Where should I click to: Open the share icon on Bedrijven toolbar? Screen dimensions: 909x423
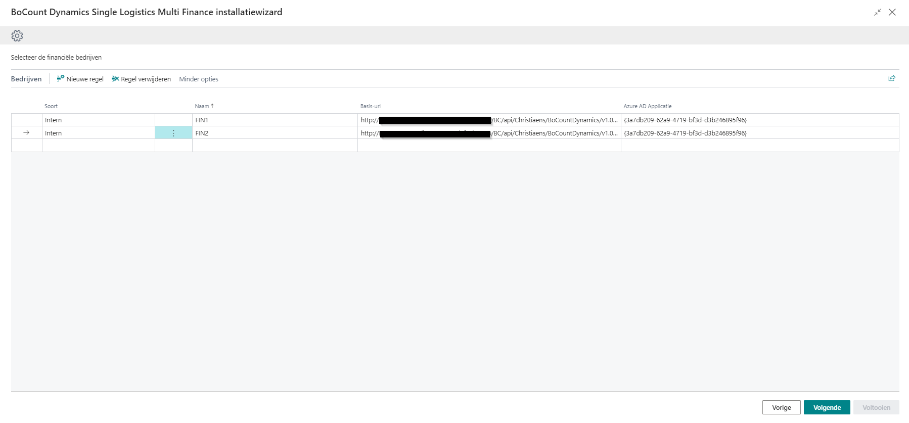click(892, 78)
